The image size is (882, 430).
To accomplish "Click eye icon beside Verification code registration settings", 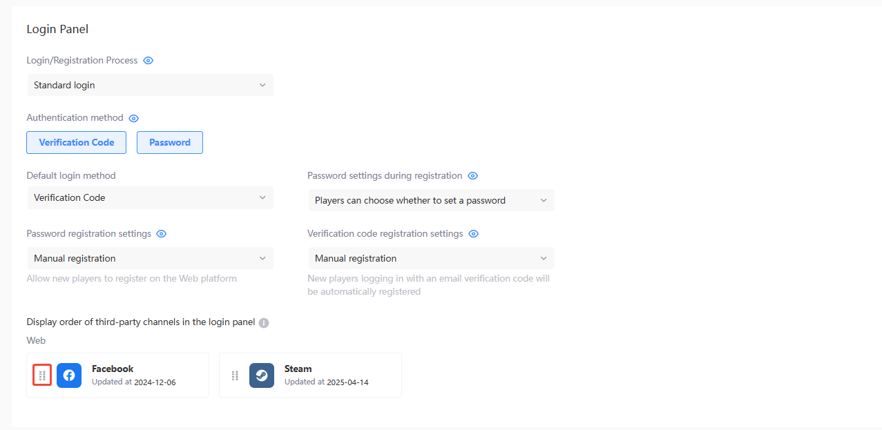I will point(474,234).
